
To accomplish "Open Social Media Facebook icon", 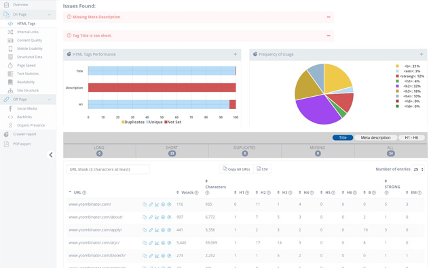I will tap(10, 108).
